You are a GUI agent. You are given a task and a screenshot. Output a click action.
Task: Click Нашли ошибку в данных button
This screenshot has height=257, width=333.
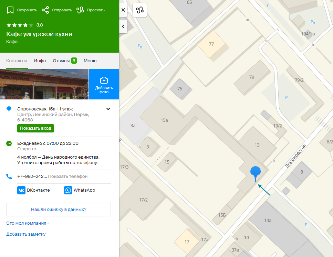tap(59, 210)
